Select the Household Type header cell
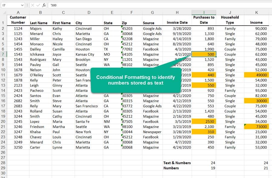The height and width of the screenshot is (178, 272). point(230,20)
